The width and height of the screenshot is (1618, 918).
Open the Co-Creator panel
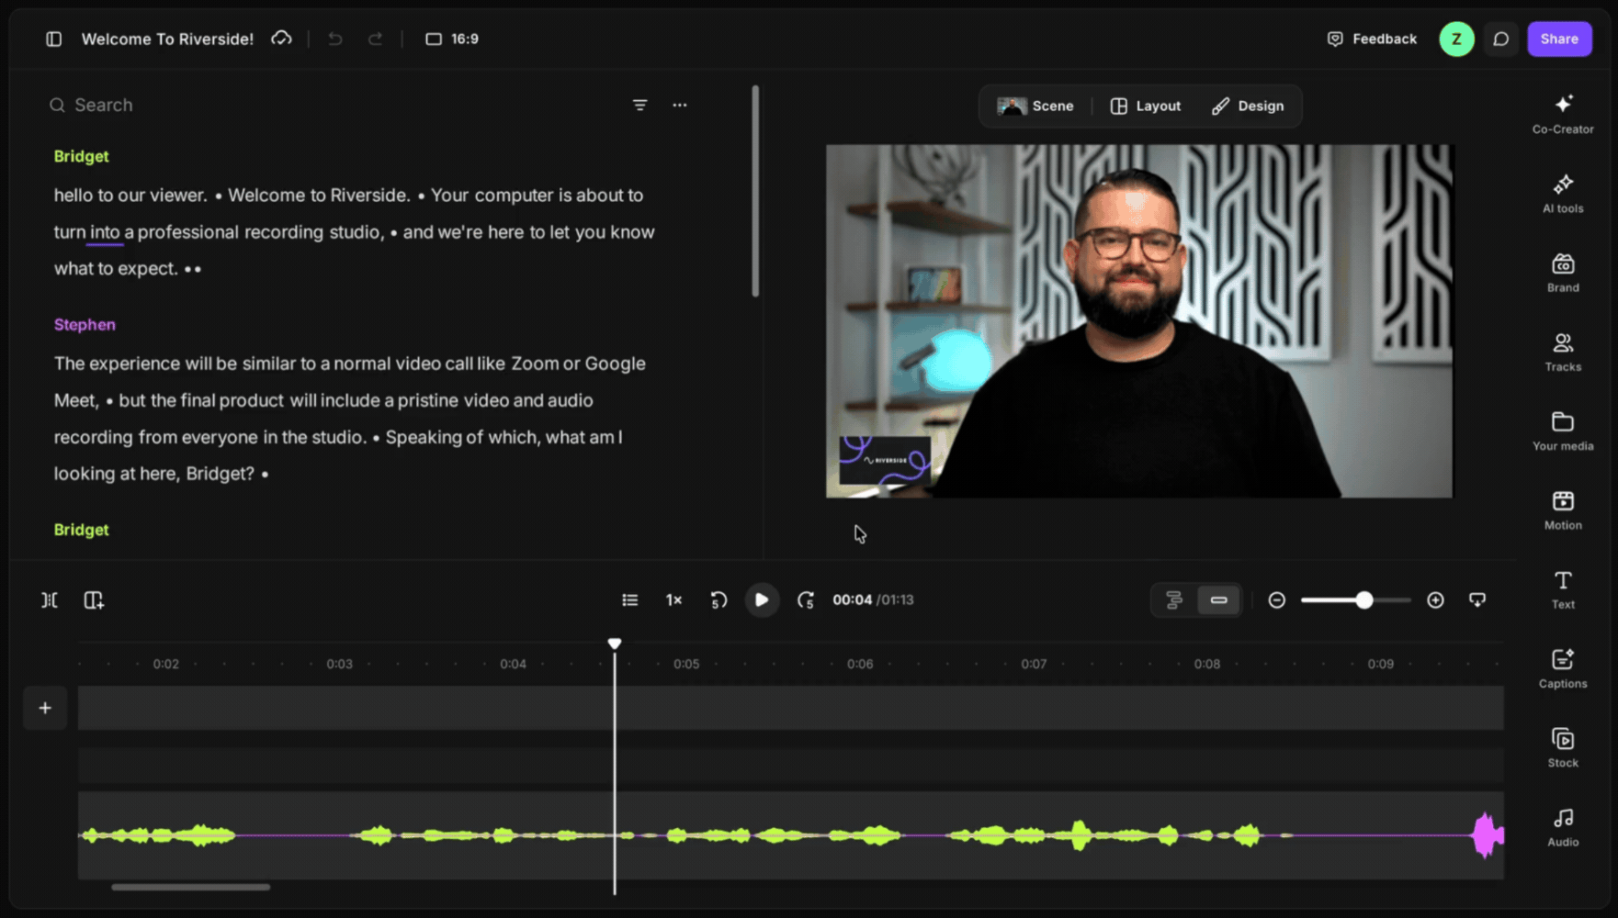coord(1563,114)
